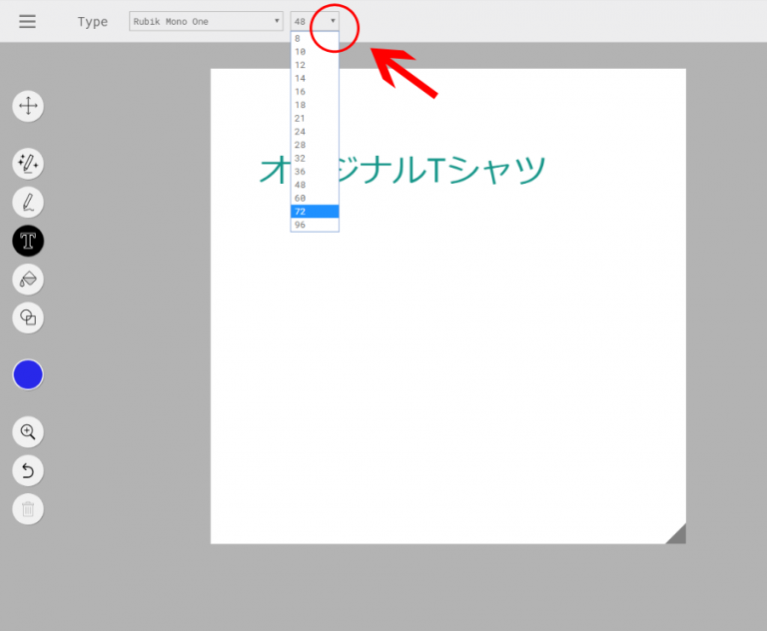Viewport: 767px width, 631px height.
Task: Select font size 8 option
Action: click(x=315, y=38)
